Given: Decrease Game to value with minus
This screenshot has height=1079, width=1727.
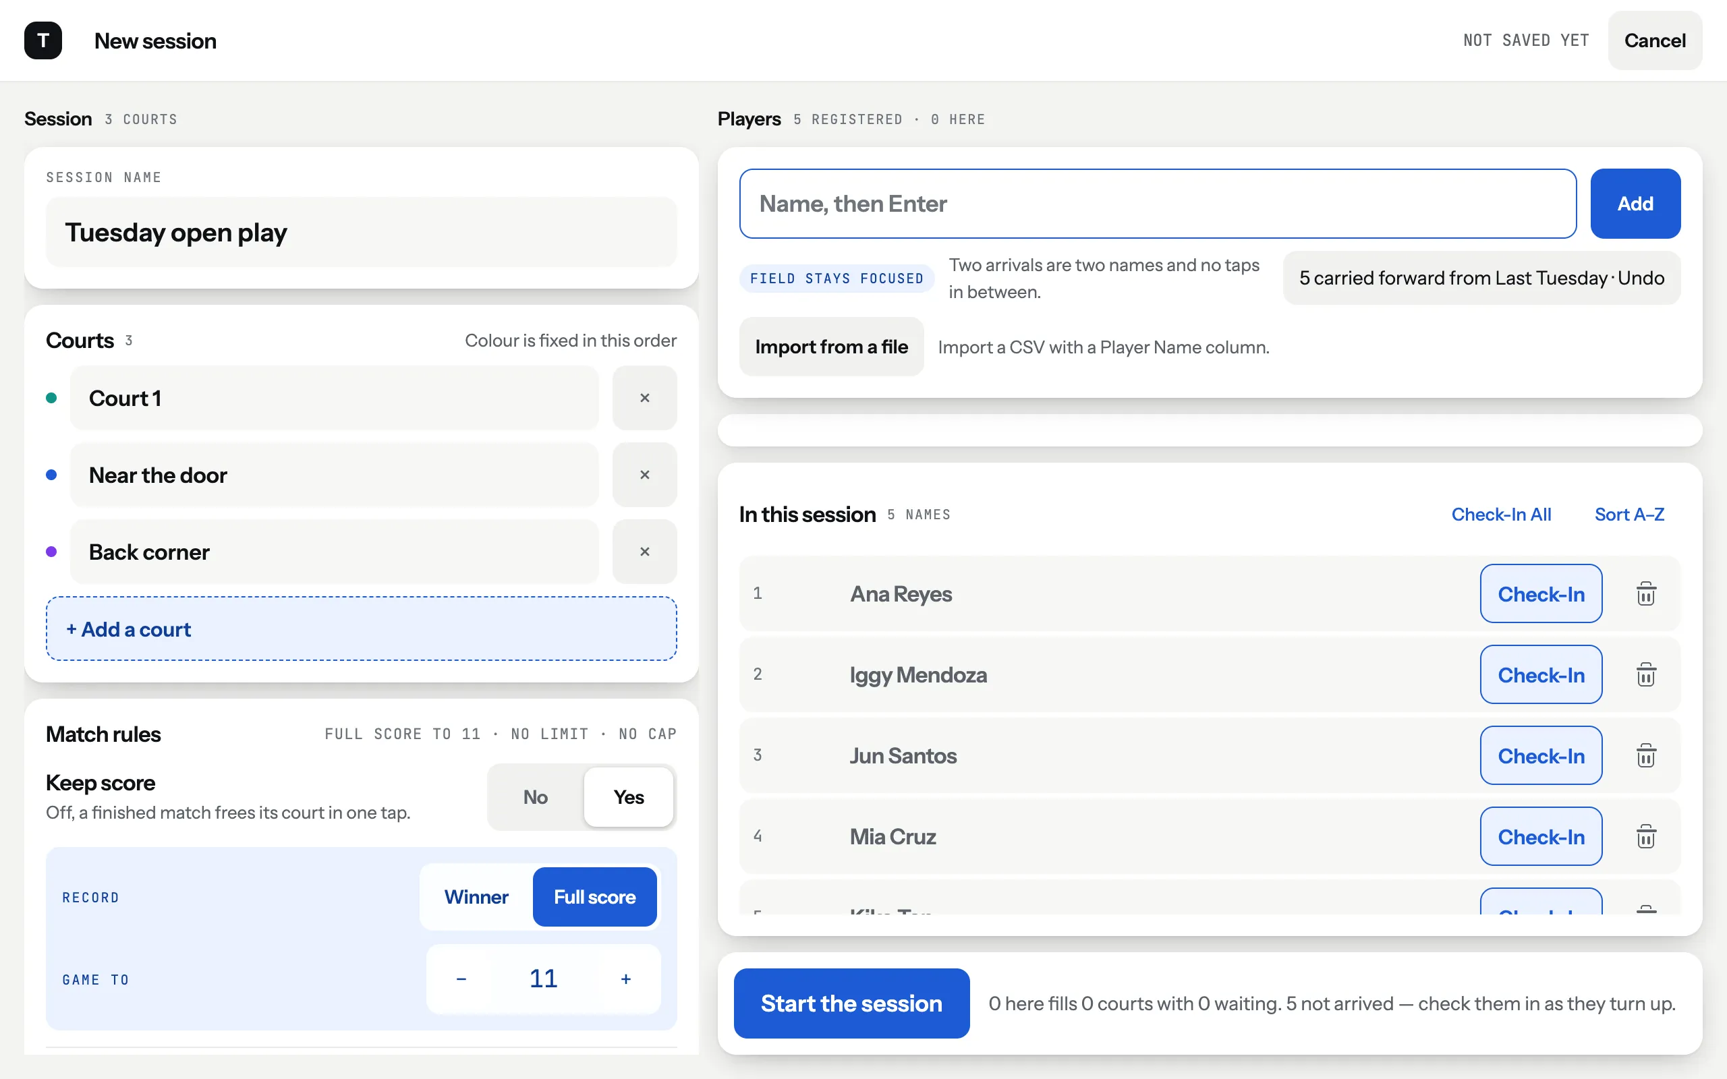Looking at the screenshot, I should tap(461, 979).
